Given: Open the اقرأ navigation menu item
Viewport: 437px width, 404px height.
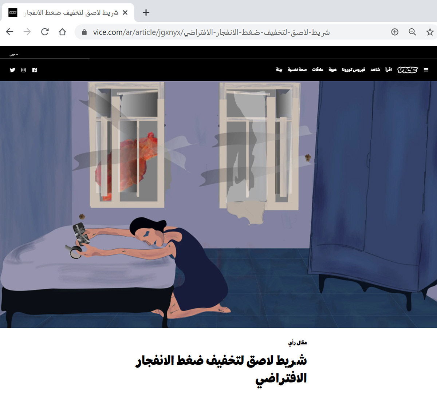Looking at the screenshot, I should (x=389, y=70).
